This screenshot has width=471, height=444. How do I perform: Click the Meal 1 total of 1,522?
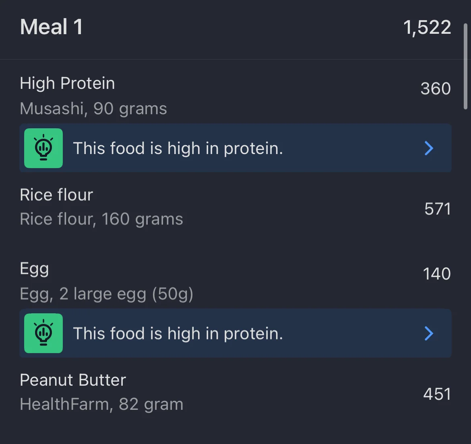(x=427, y=27)
